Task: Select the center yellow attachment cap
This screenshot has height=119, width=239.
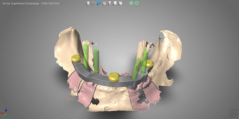Action: (x=113, y=77)
